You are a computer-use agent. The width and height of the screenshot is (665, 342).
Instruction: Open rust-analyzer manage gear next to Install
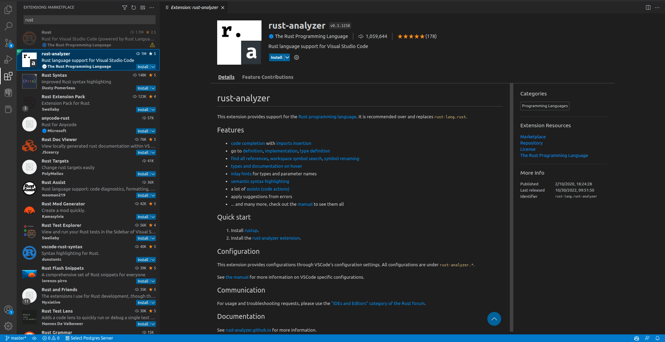296,57
